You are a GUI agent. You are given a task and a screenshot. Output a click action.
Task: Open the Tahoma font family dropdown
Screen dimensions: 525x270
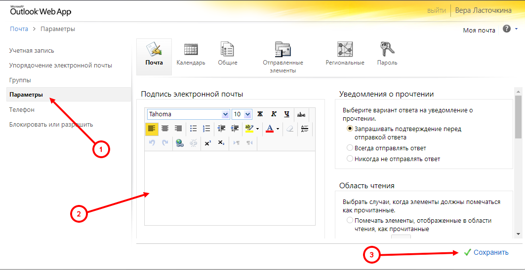[x=226, y=114]
